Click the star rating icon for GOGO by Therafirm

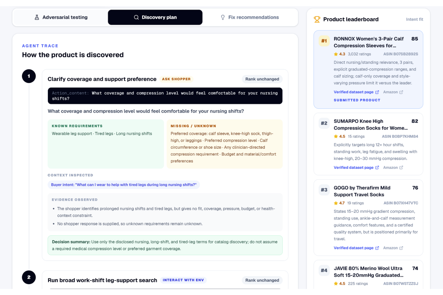(336, 203)
